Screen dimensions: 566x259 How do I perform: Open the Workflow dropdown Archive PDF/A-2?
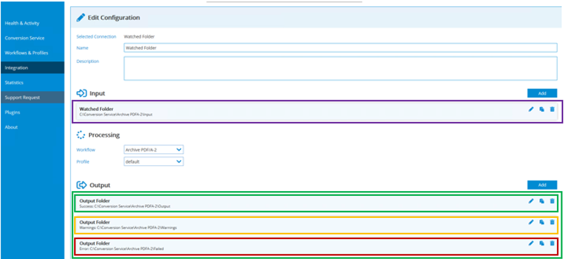coord(154,149)
